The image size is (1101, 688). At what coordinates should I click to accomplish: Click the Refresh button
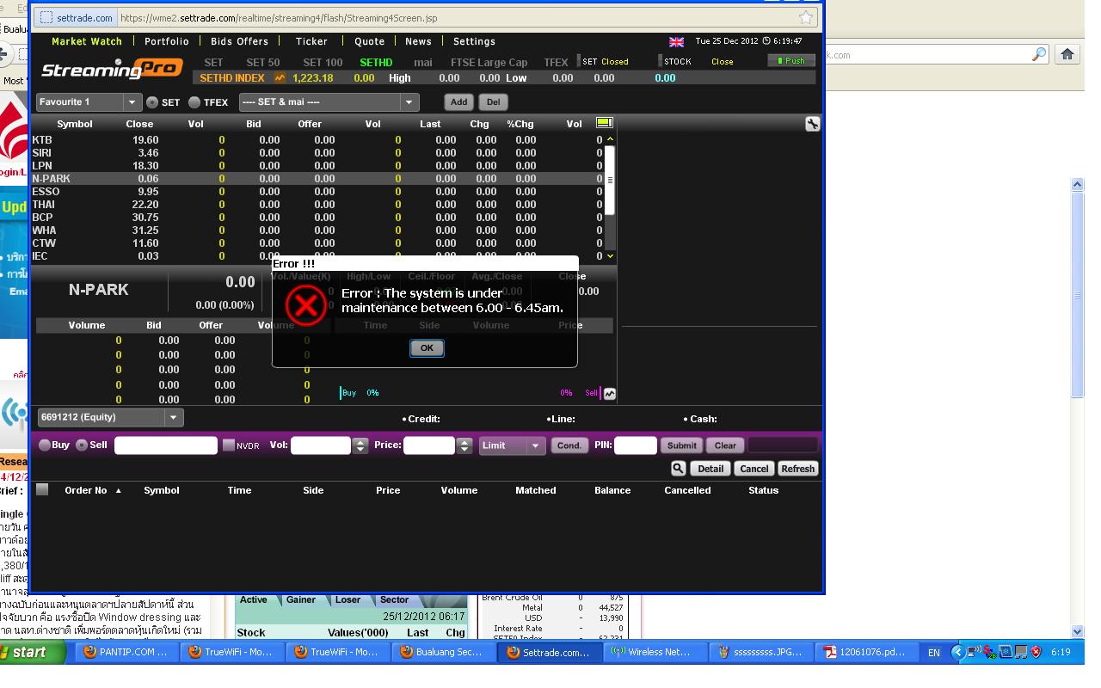coord(797,469)
